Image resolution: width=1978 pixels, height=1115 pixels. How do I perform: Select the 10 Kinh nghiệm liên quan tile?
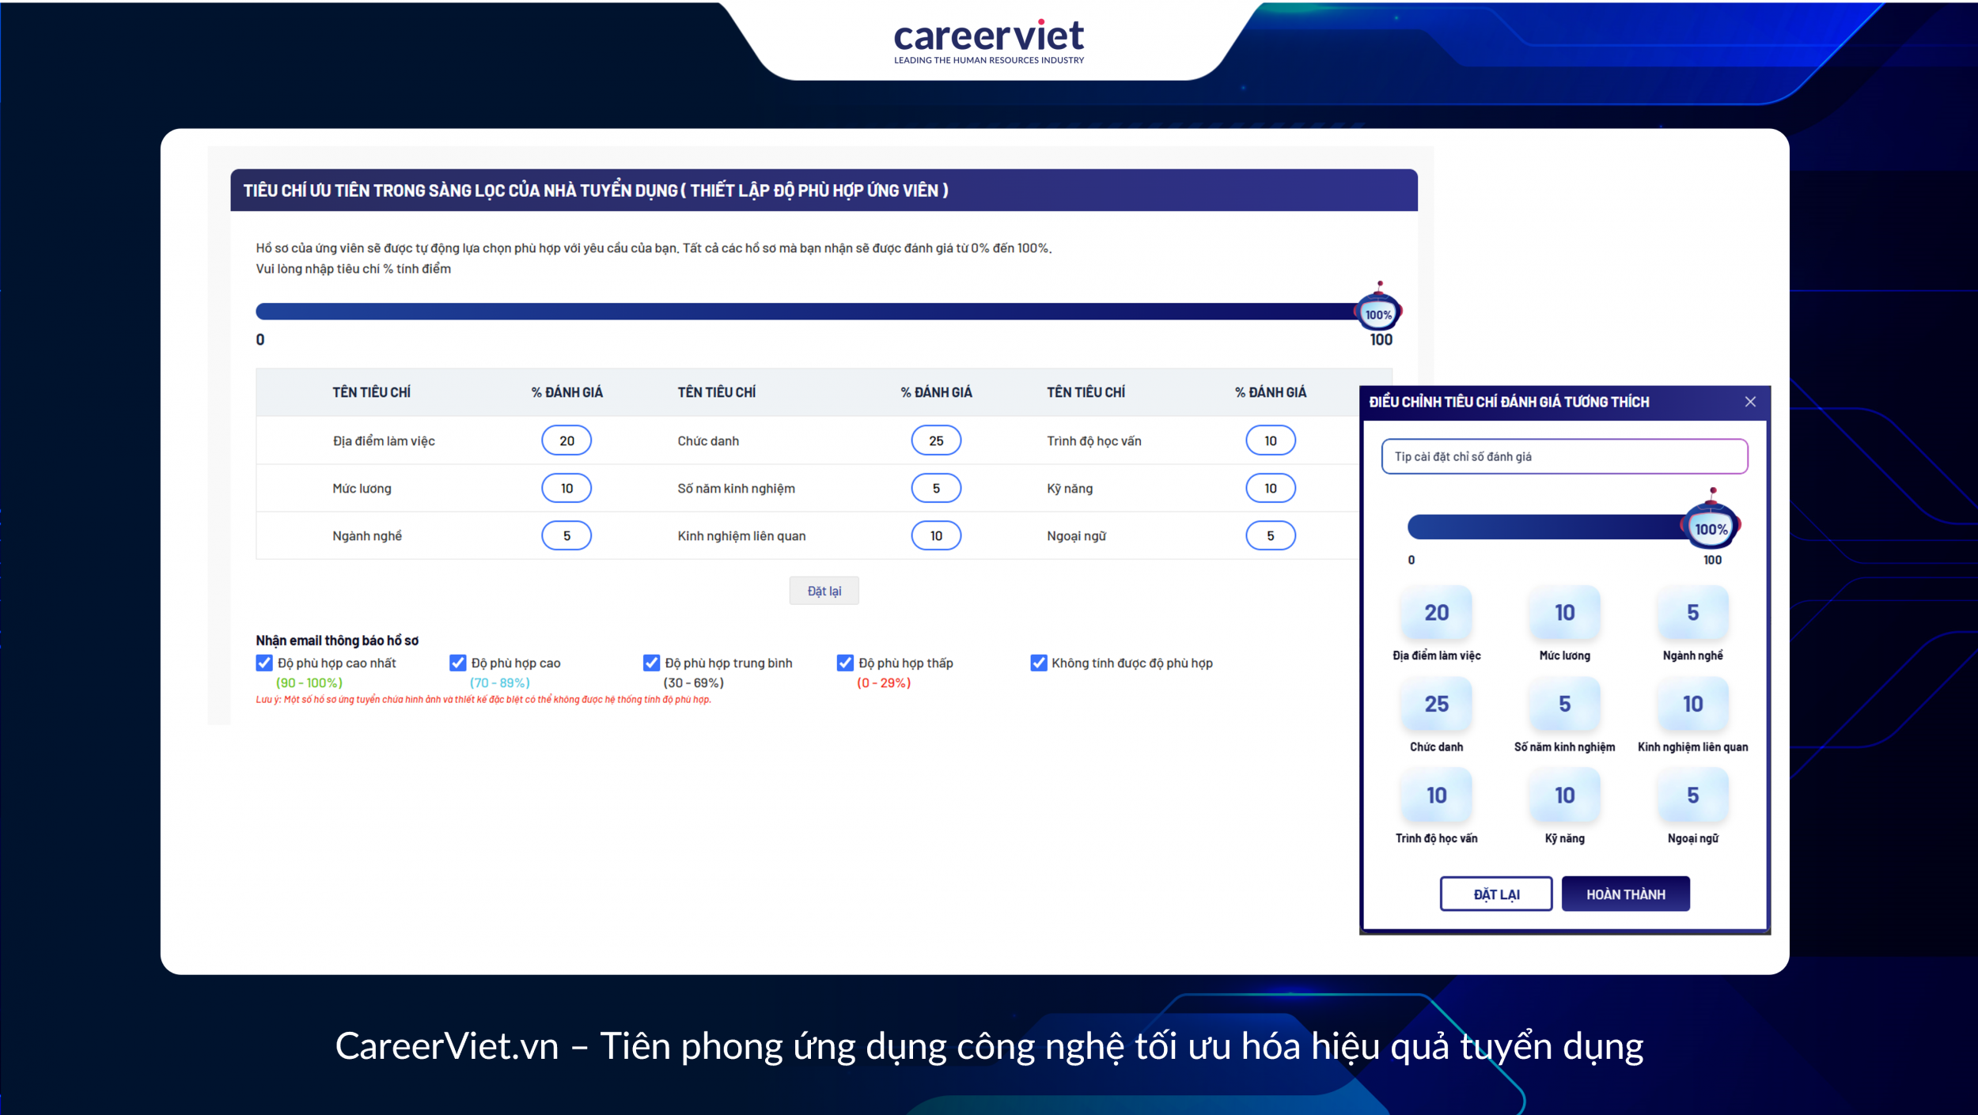[x=1692, y=704]
